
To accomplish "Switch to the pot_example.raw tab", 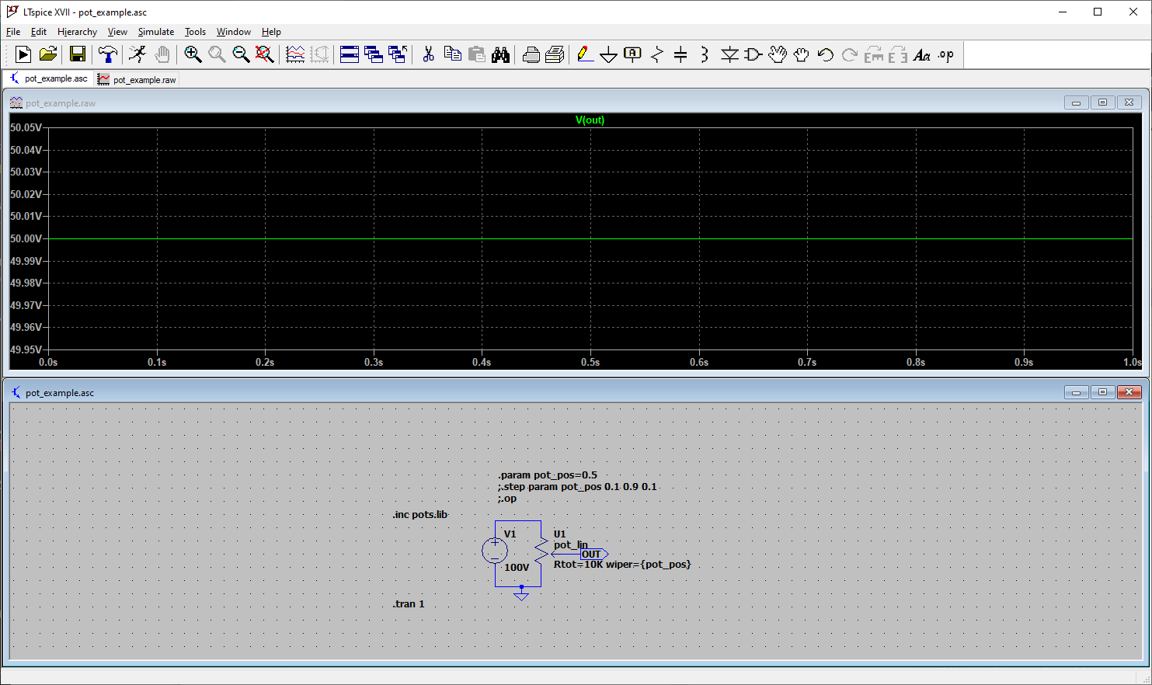I will 137,79.
